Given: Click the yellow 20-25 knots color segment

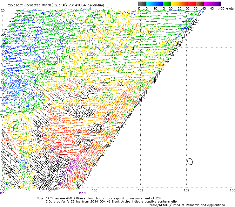Looking at the screenshot, I should point(175,4).
